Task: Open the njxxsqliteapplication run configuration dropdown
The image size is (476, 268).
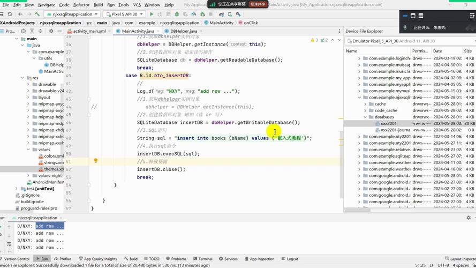Action: [72, 14]
